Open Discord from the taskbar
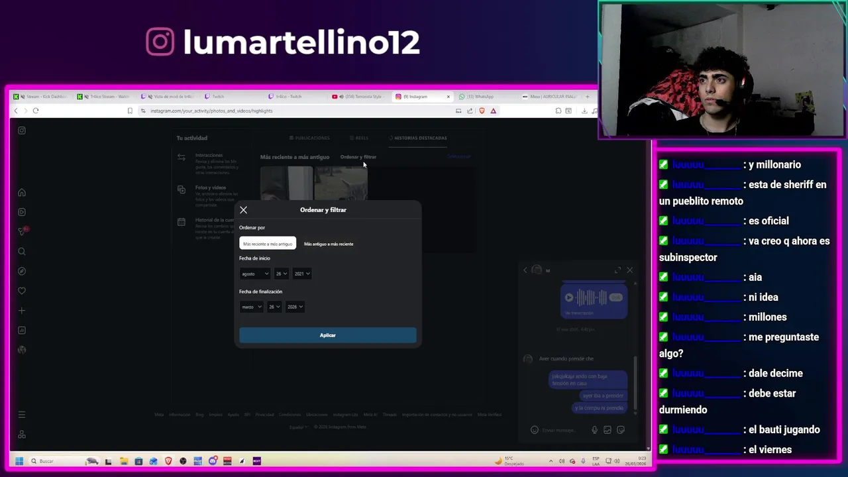The height and width of the screenshot is (477, 848). pos(213,461)
